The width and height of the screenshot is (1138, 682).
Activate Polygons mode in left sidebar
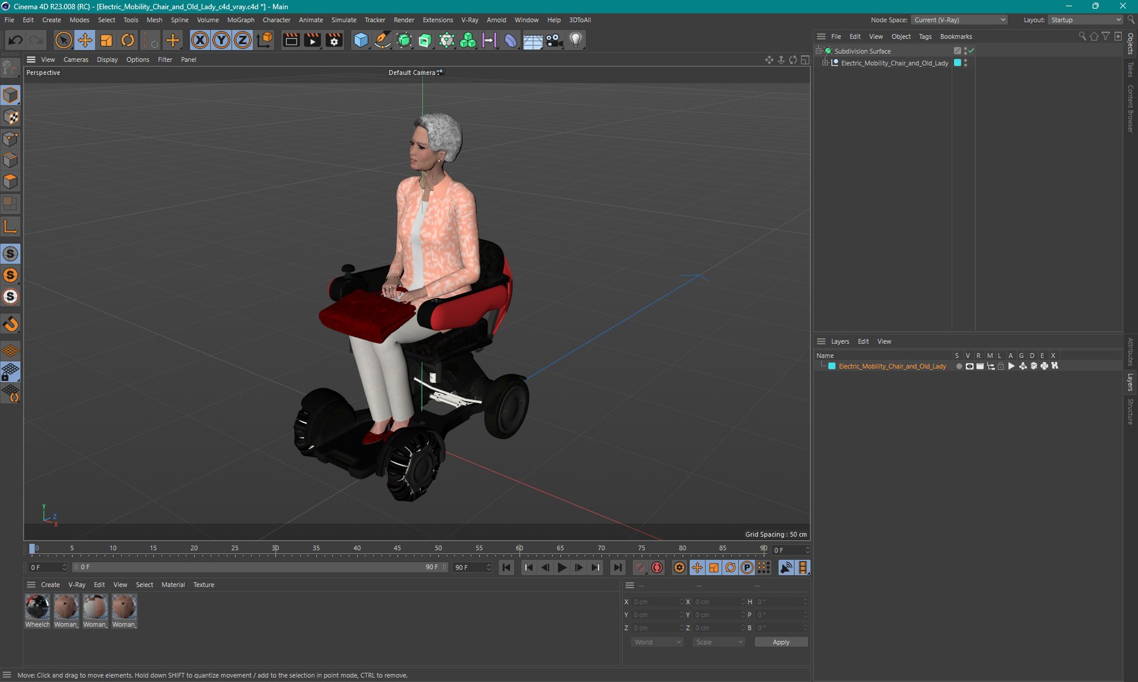point(11,182)
